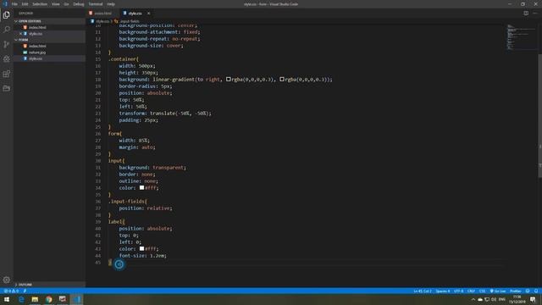Image resolution: width=542 pixels, height=305 pixels.
Task: Open the Debug menu
Action: tap(79, 4)
